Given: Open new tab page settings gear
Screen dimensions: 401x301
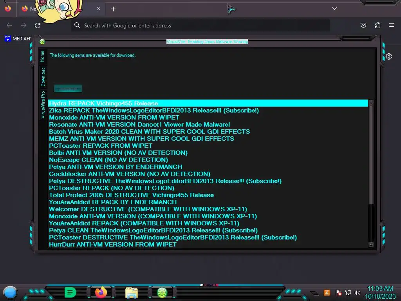Looking at the screenshot, I should (389, 56).
